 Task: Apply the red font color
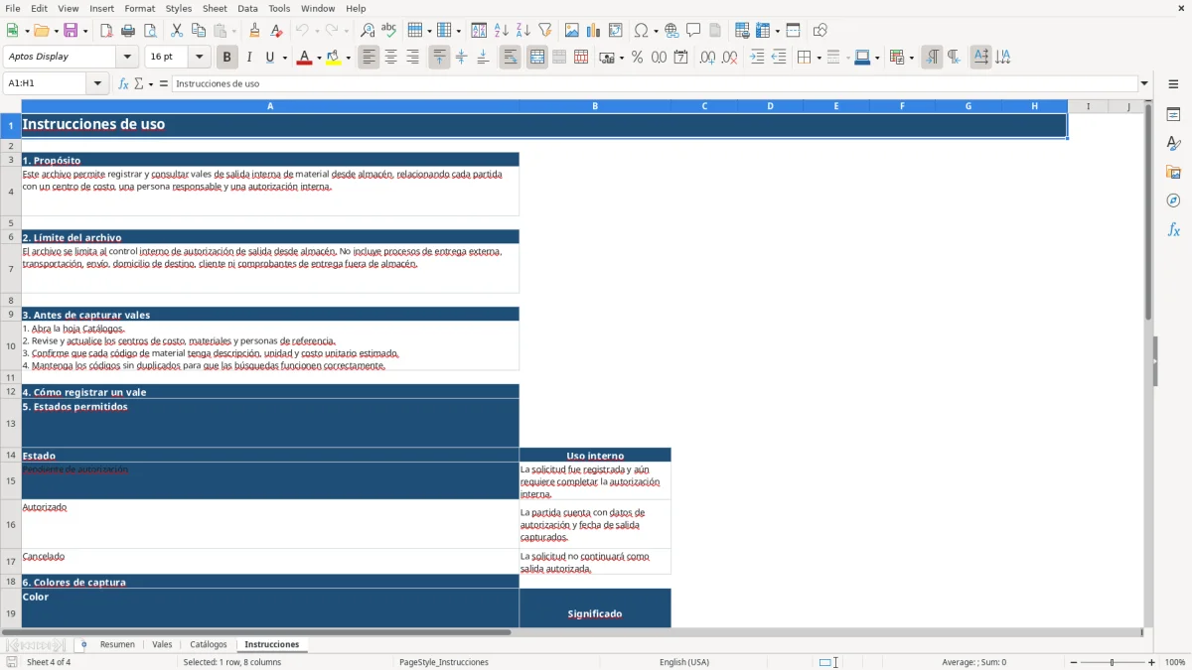click(304, 58)
